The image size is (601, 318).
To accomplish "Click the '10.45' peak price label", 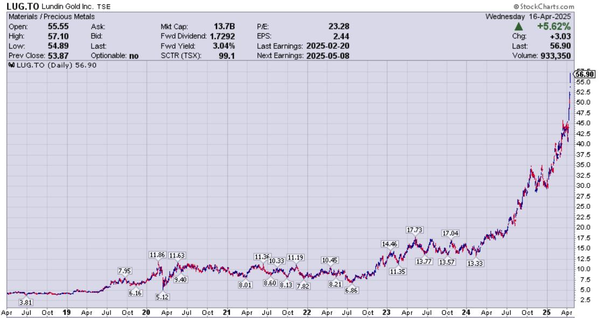I will [330, 260].
